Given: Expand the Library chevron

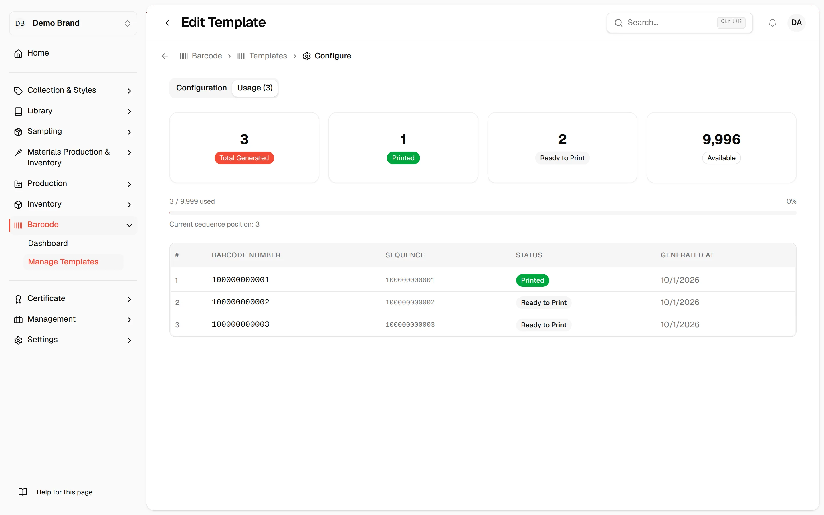Looking at the screenshot, I should pos(129,111).
